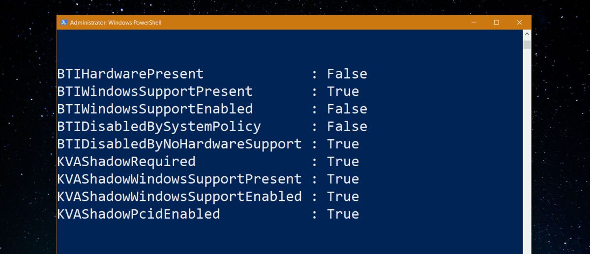Click the KVAShadowPcidEnabled text

pyautogui.click(x=139, y=214)
